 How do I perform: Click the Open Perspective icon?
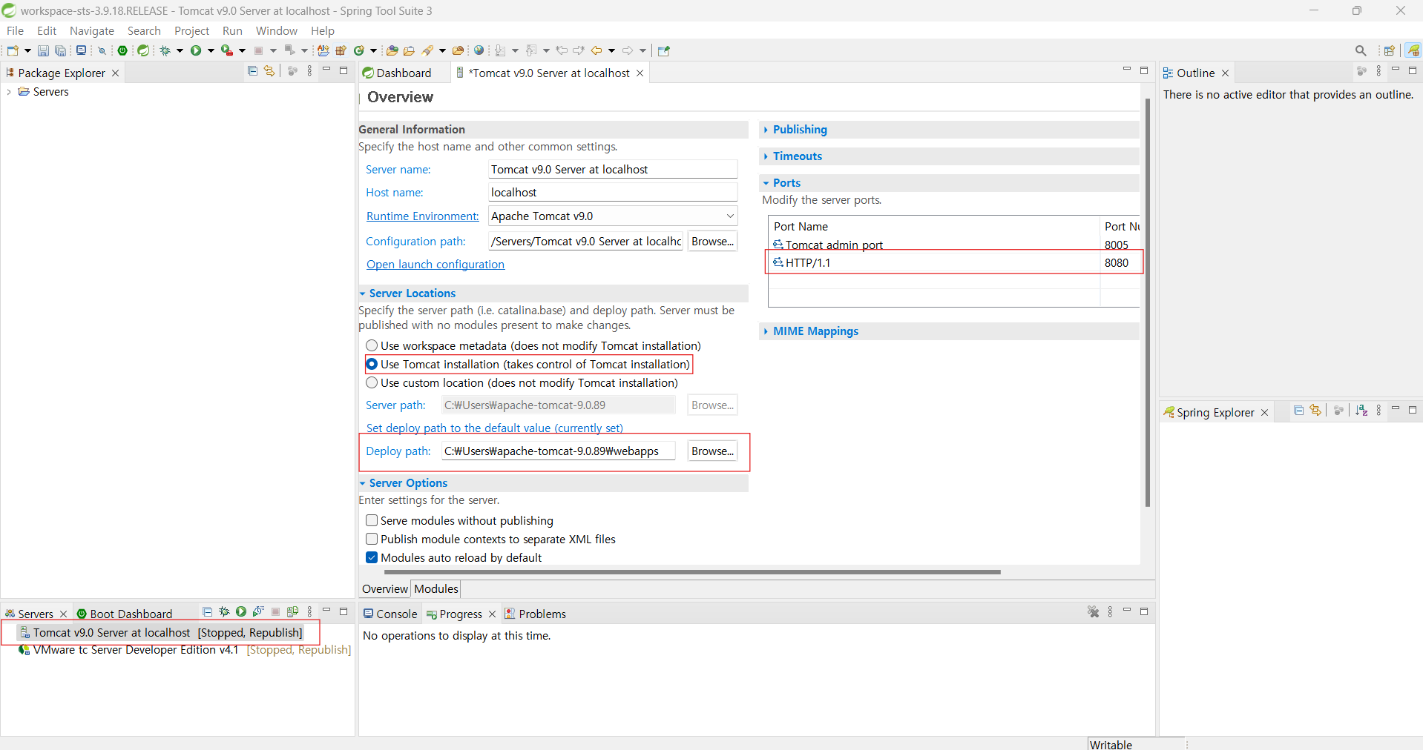(x=1390, y=50)
